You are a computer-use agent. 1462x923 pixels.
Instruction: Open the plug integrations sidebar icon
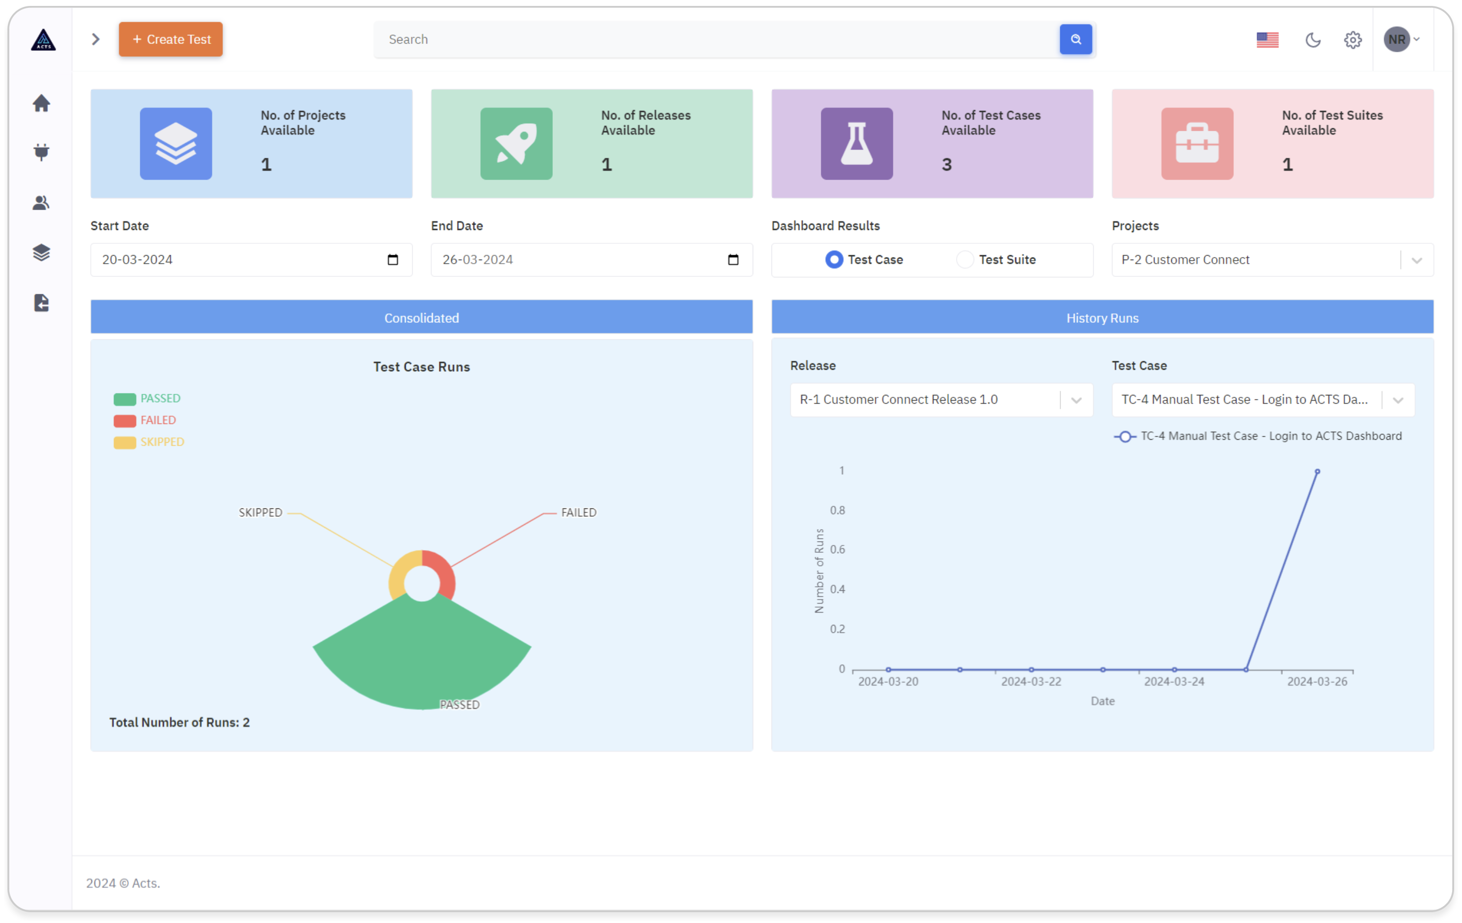pyautogui.click(x=41, y=152)
